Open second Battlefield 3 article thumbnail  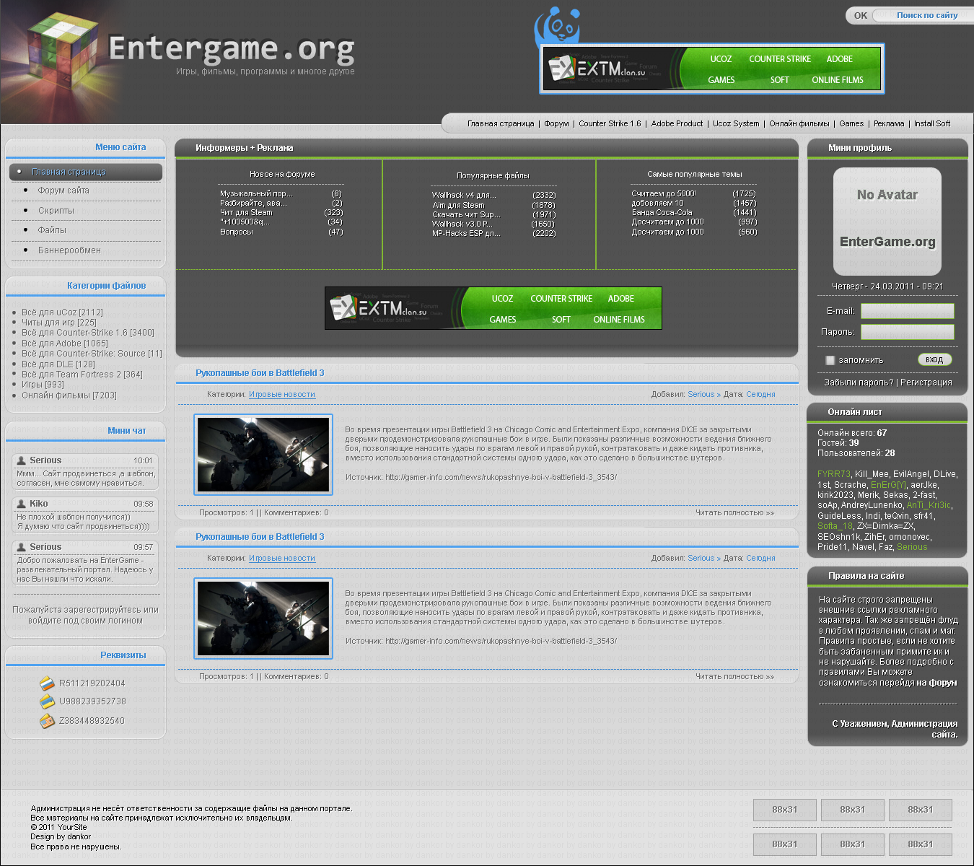click(263, 618)
